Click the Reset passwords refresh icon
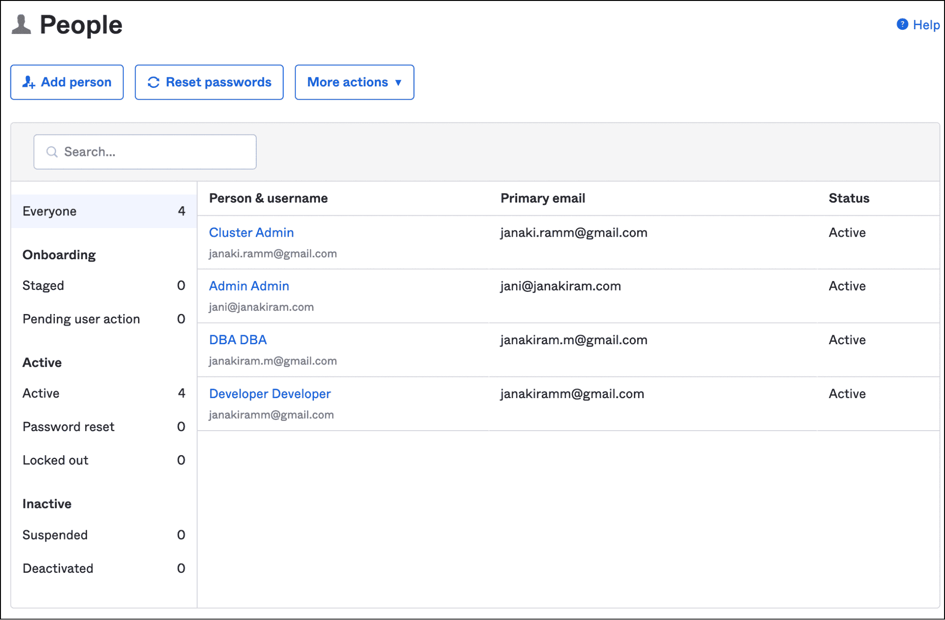This screenshot has height=620, width=945. pos(154,82)
